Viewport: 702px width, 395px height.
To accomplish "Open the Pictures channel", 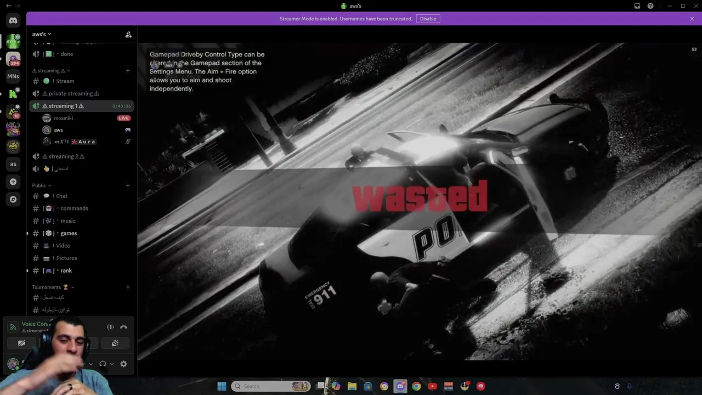I will 81,258.
